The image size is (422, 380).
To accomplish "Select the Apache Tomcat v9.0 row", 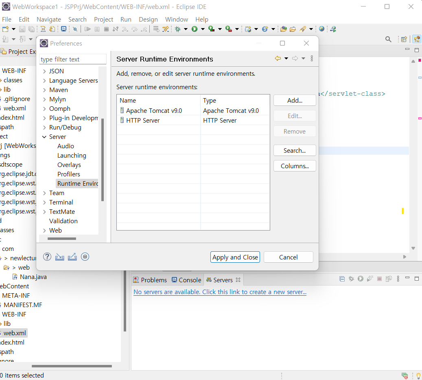I will [193, 111].
